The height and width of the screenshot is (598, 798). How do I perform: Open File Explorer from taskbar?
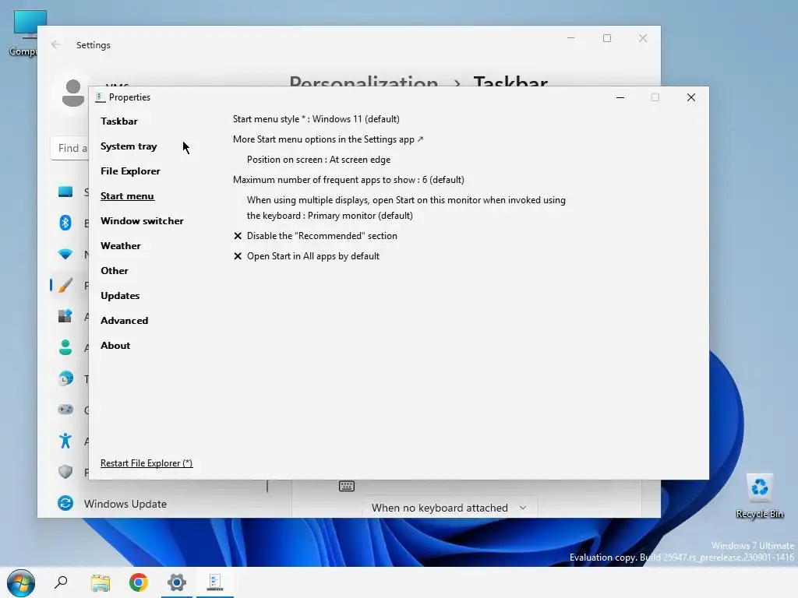pos(101,582)
